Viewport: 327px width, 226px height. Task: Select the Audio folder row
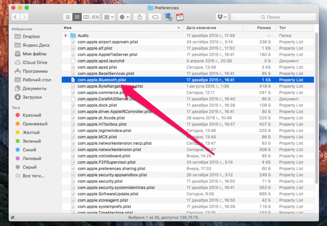tap(188, 35)
